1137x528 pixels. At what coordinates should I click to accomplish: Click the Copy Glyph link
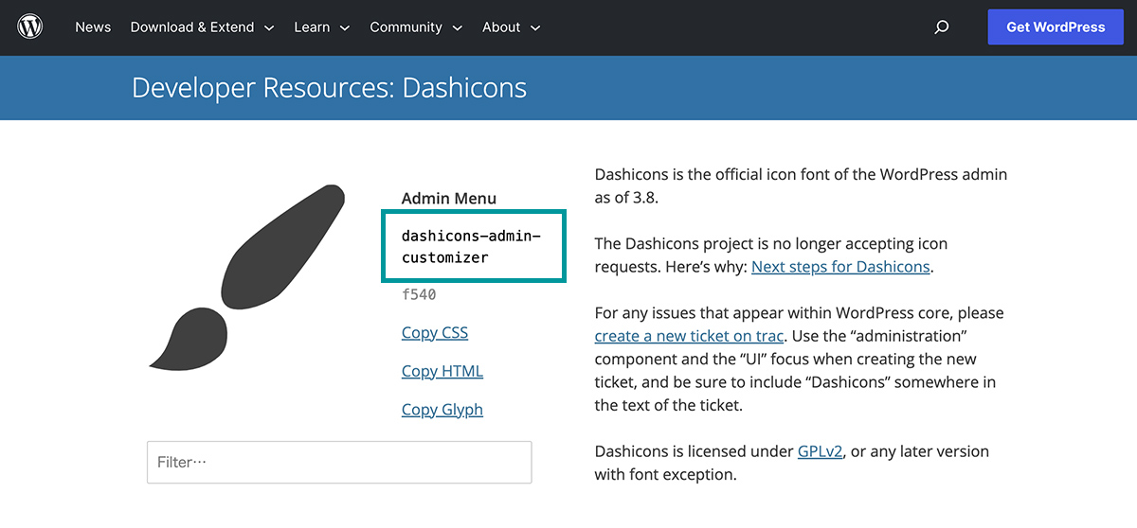(442, 410)
